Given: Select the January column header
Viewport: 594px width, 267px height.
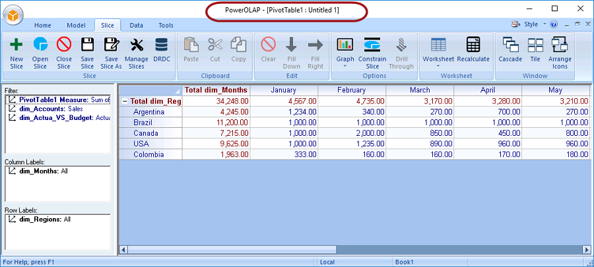Looking at the screenshot, I should tap(284, 90).
